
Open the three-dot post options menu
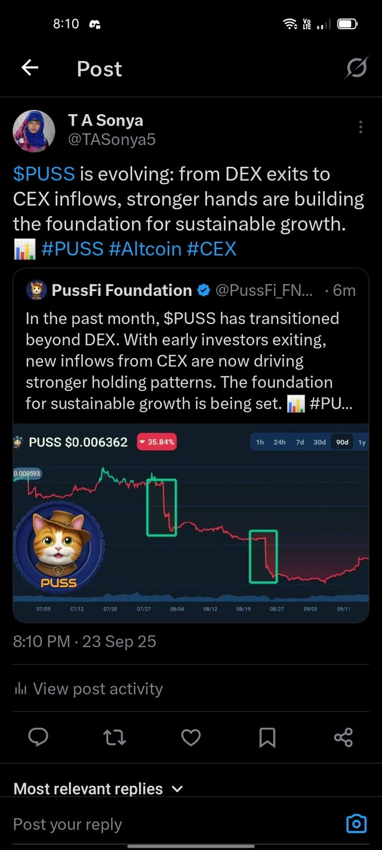pyautogui.click(x=361, y=127)
